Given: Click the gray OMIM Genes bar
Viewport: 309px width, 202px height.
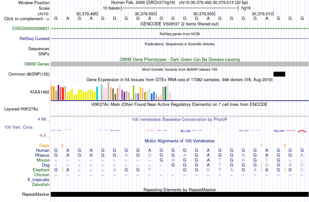Looking at the screenshot, I should pos(180,64).
